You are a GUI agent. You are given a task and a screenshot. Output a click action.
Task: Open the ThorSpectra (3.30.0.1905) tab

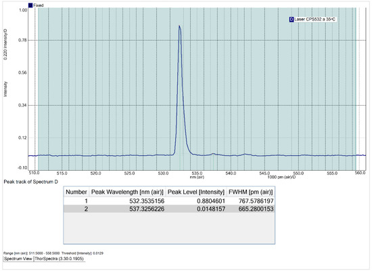pyautogui.click(x=60, y=259)
